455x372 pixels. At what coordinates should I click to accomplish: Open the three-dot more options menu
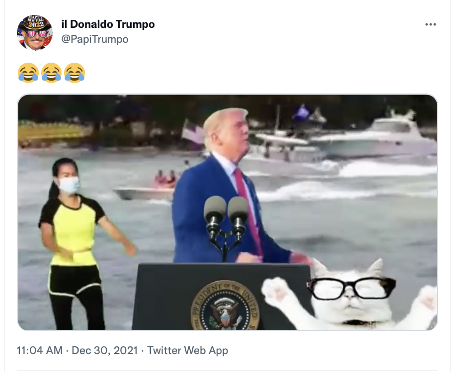[430, 24]
